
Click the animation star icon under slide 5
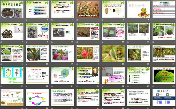[x=103, y=20]
